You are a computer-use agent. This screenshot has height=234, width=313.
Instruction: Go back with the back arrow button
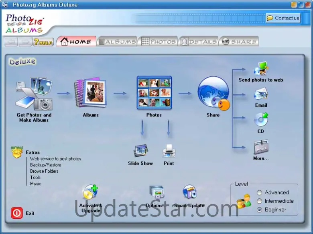pyautogui.click(x=11, y=42)
